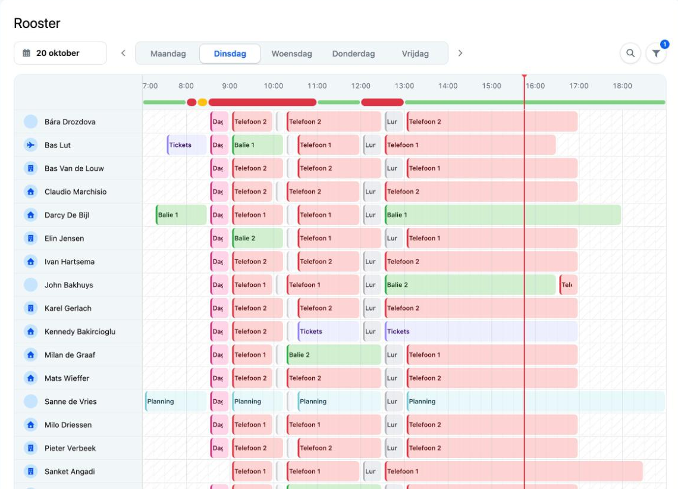Image resolution: width=678 pixels, height=489 pixels.
Task: Click the 12:00 time header label
Action: 360,86
